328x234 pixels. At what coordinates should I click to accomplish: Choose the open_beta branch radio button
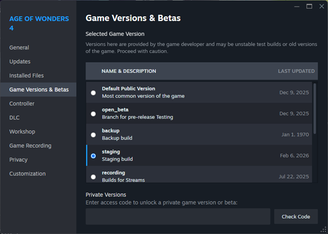tap(93, 114)
